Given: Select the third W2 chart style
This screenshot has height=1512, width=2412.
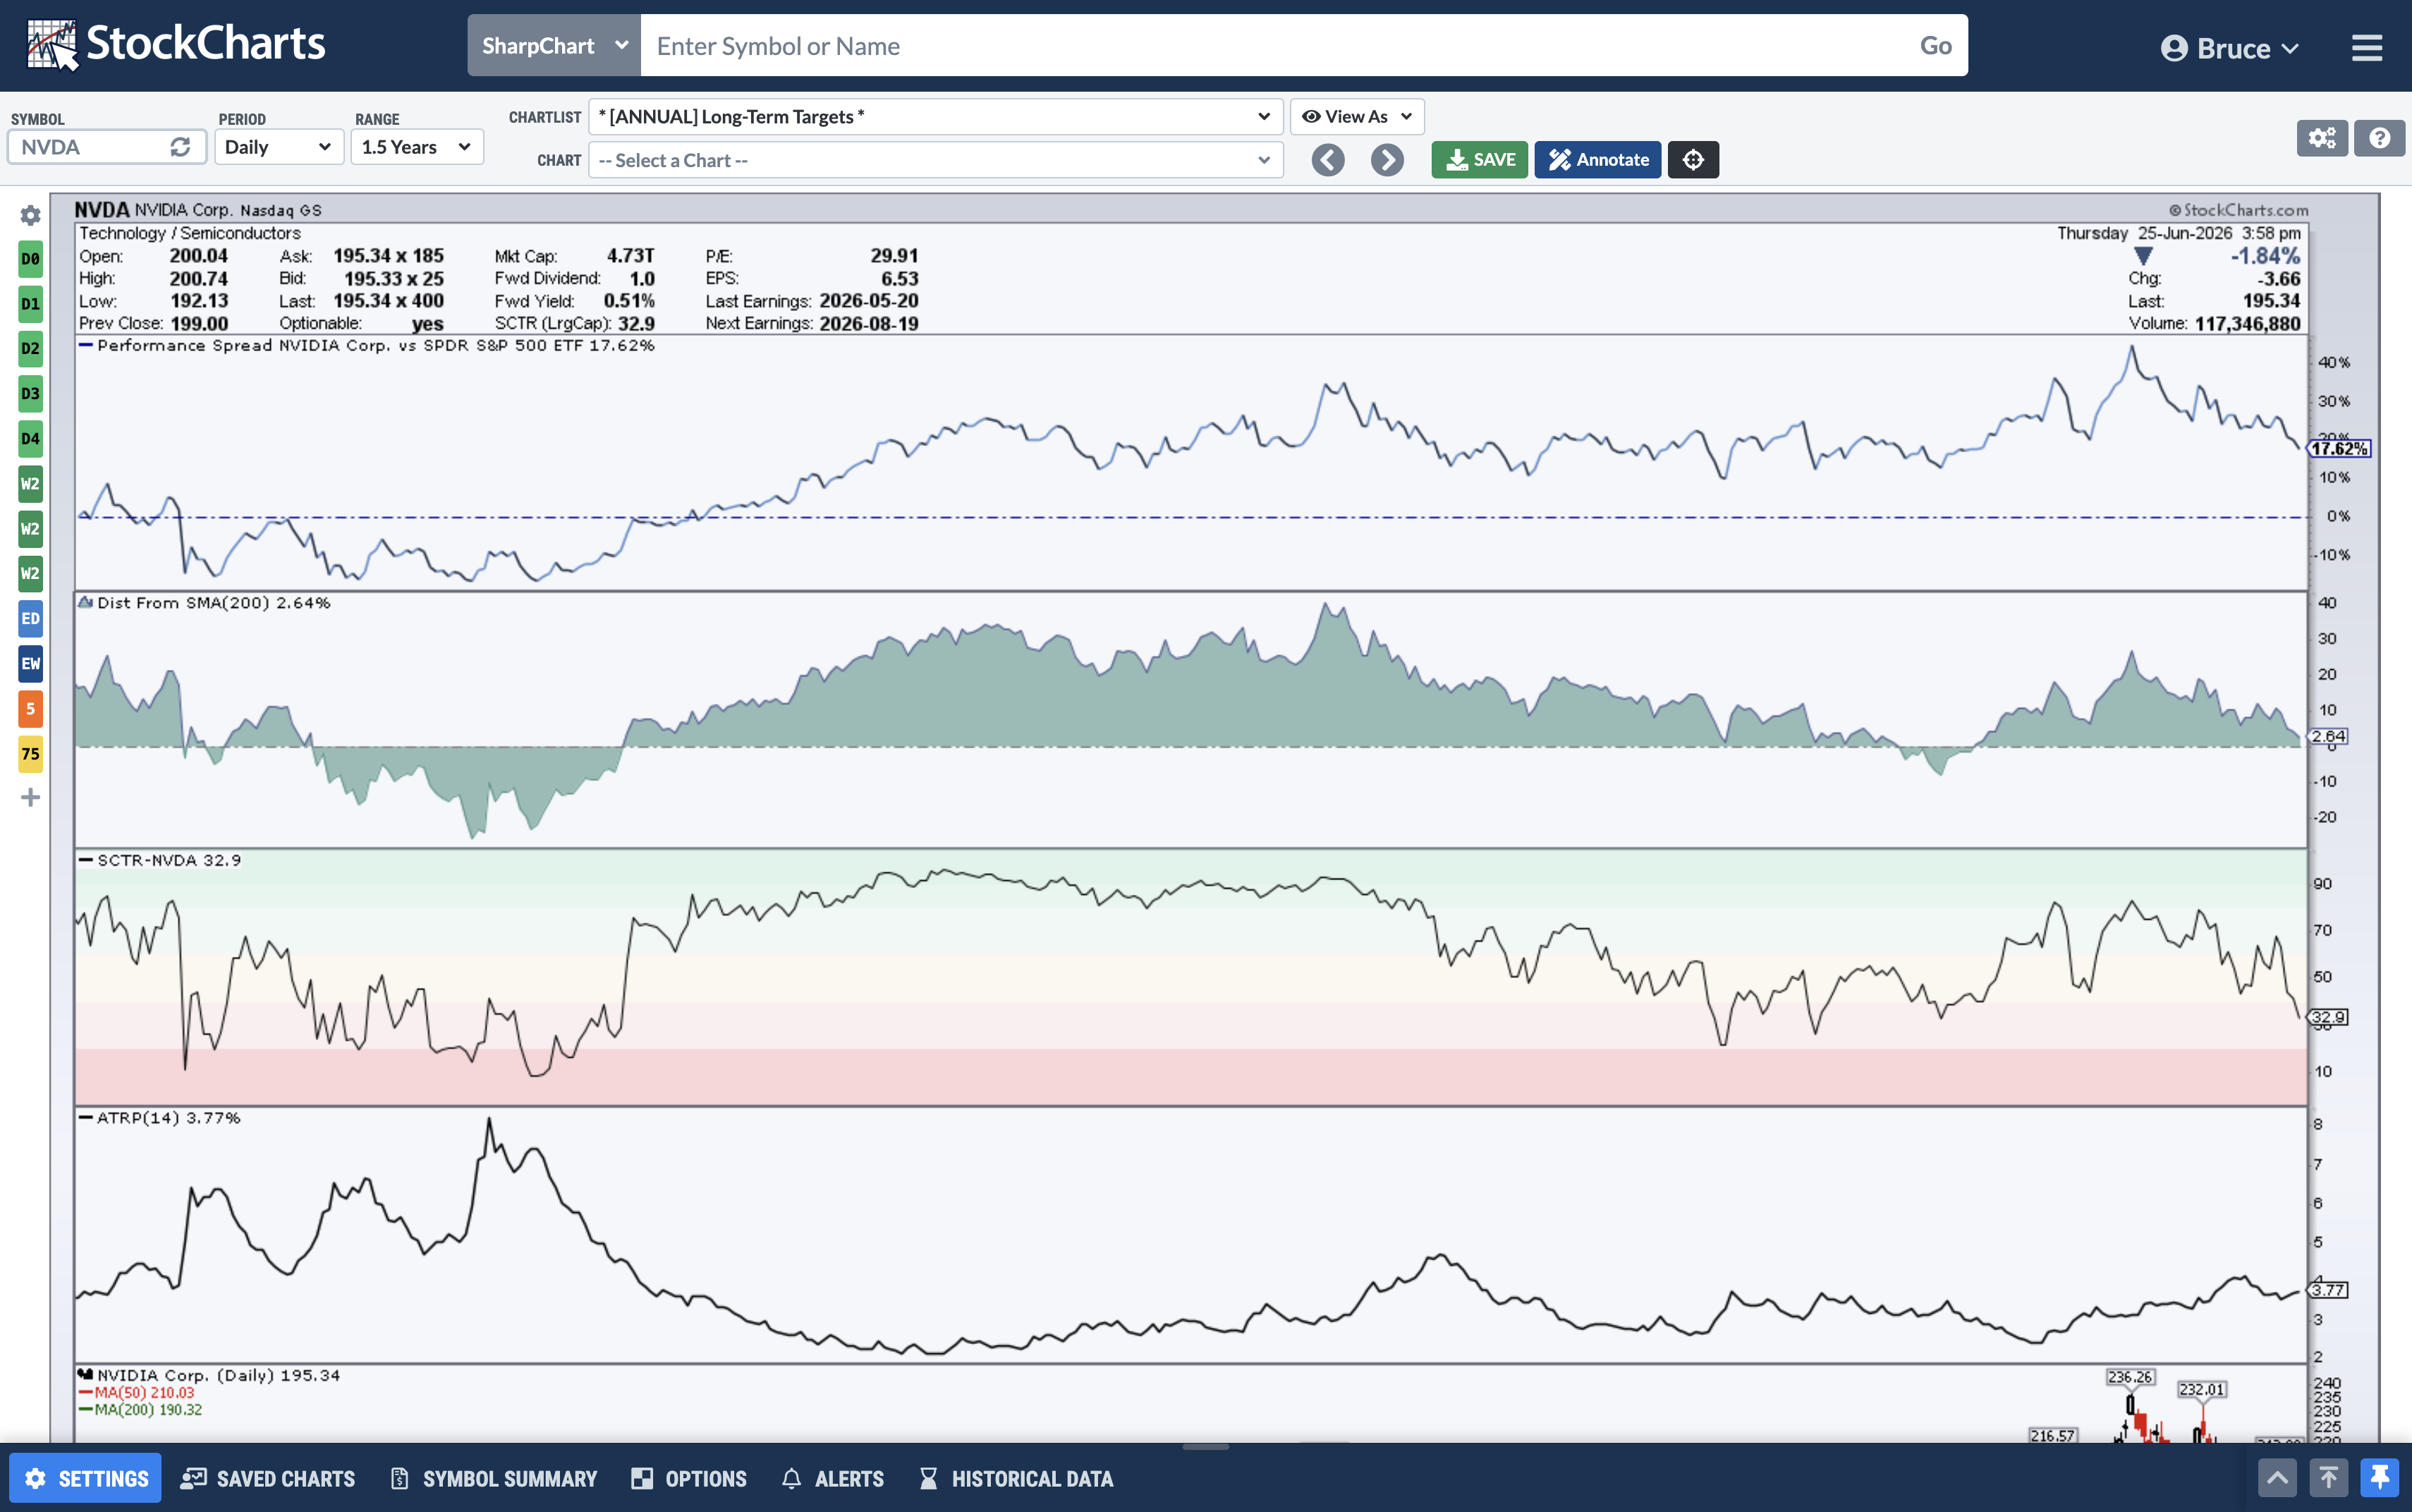Looking at the screenshot, I should [x=31, y=574].
